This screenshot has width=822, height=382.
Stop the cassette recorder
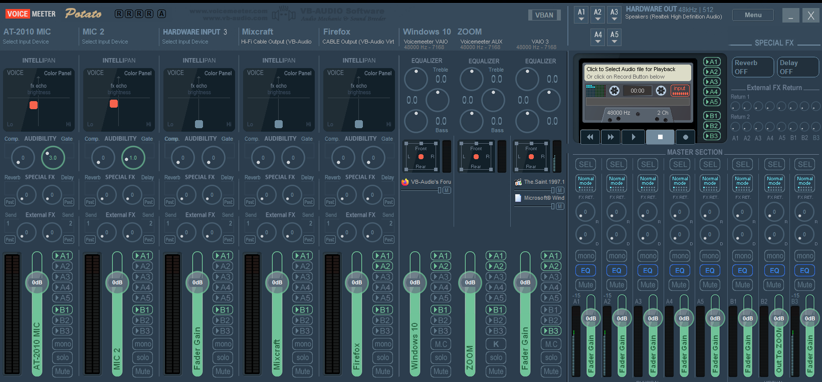[x=660, y=137]
